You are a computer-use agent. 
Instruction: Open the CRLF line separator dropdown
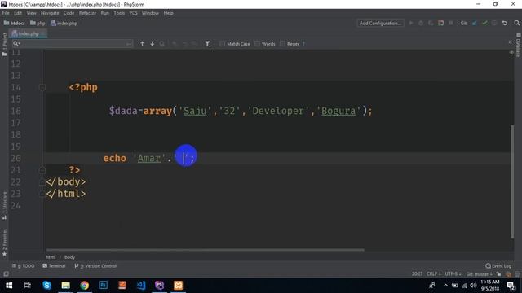pyautogui.click(x=434, y=274)
